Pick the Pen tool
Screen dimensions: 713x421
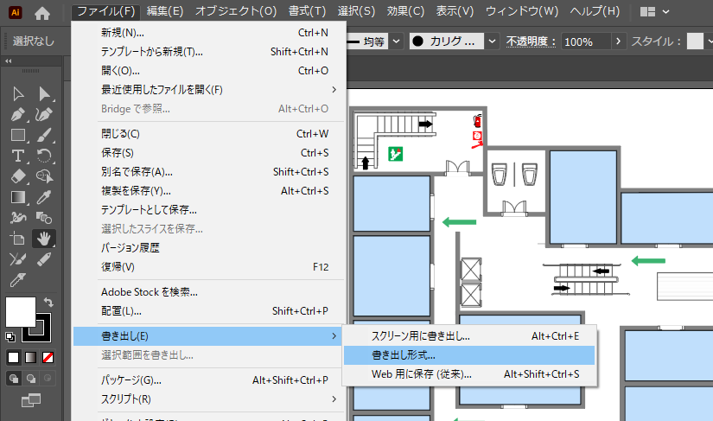[17, 114]
